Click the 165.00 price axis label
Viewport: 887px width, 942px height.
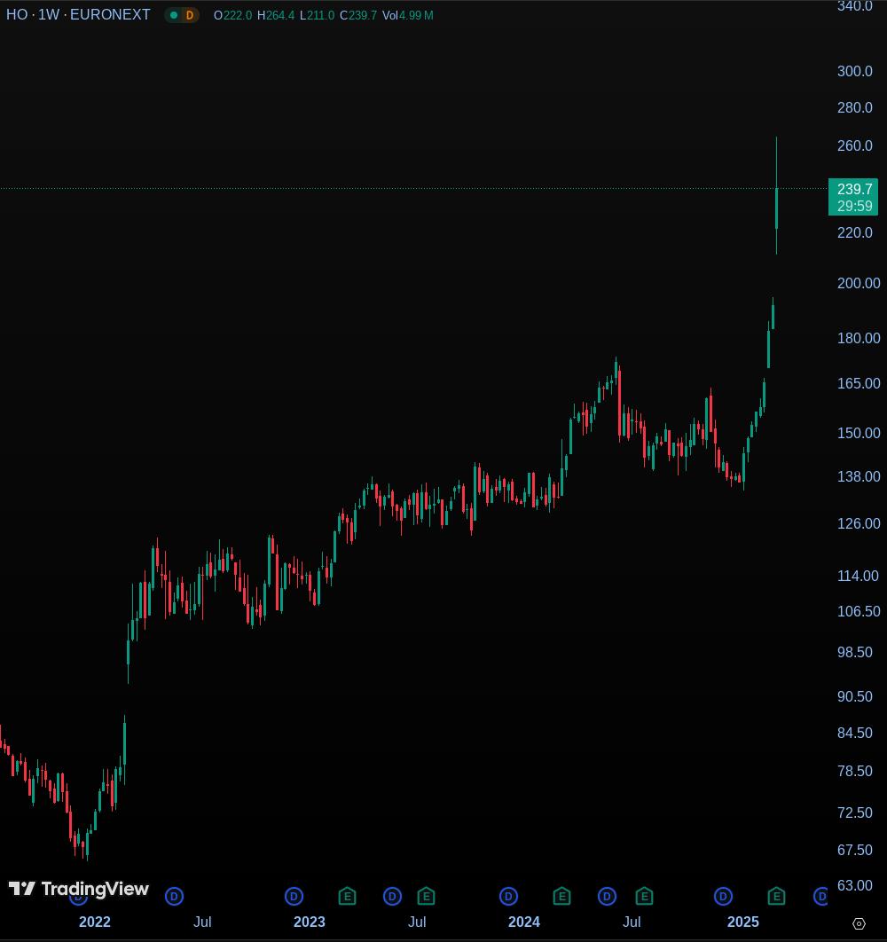point(858,383)
